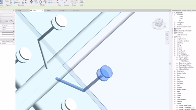The height and width of the screenshot is (110, 196).
Task: Select Doors family category
Action: pos(178,75)
